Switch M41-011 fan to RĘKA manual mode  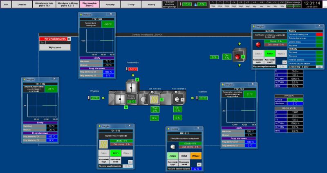(184, 155)
